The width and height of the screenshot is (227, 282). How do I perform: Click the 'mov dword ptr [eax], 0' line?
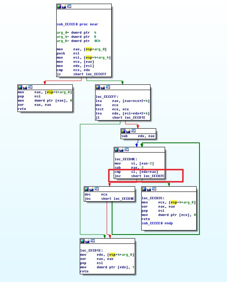(45, 101)
